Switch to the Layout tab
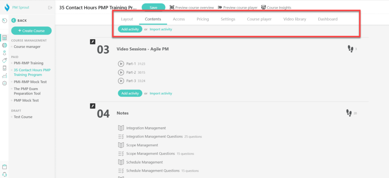The width and height of the screenshot is (389, 178). click(127, 19)
